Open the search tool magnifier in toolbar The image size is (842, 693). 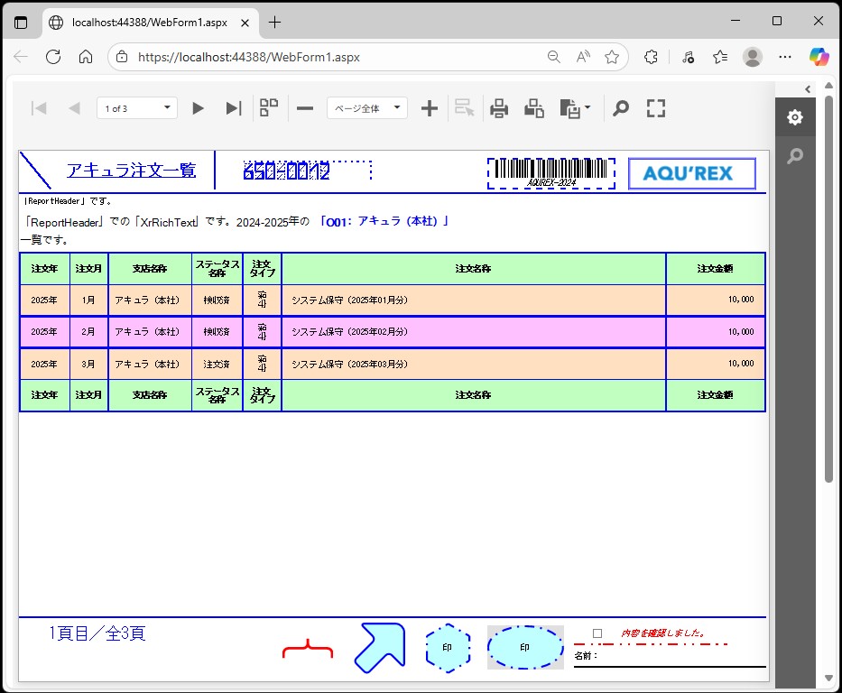621,108
